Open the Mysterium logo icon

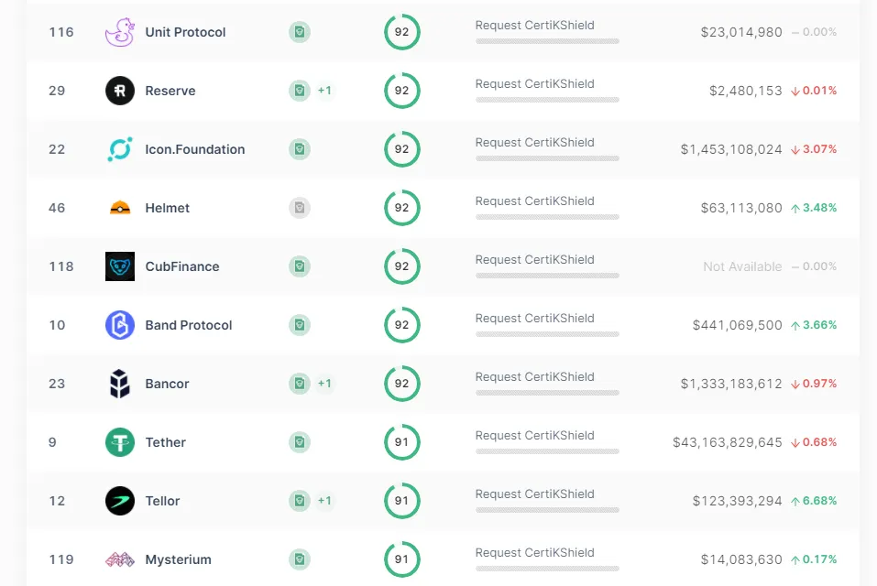pyautogui.click(x=120, y=559)
